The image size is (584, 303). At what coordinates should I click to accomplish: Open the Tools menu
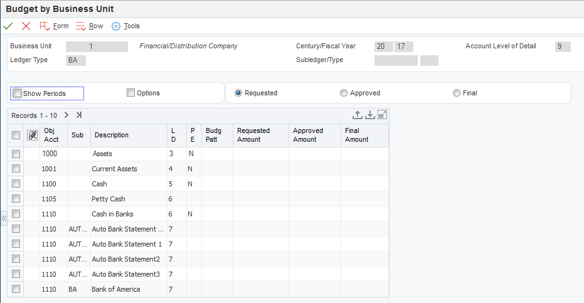tap(125, 26)
